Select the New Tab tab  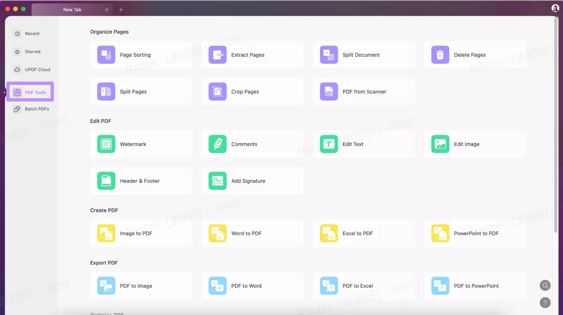point(72,10)
